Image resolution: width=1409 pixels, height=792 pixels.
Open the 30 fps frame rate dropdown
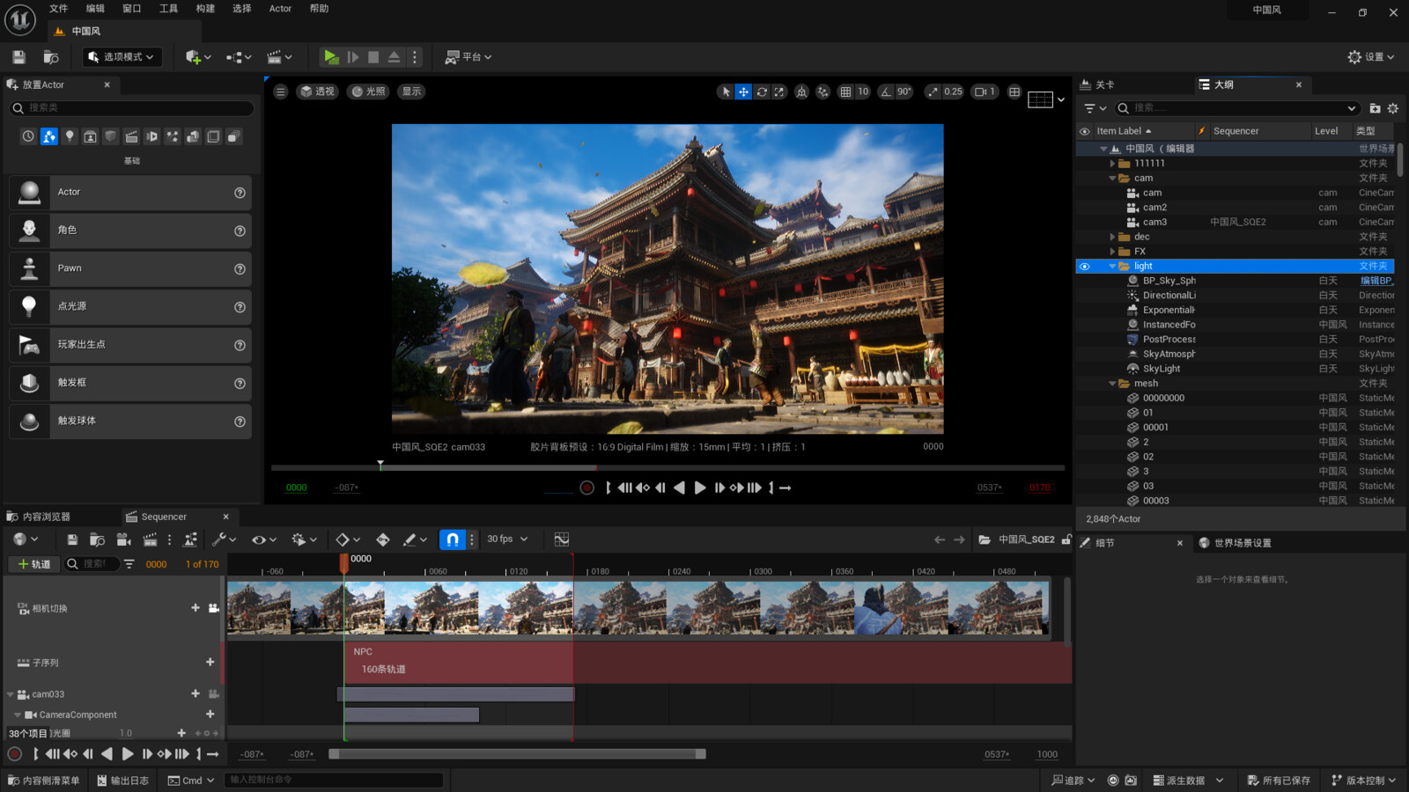pyautogui.click(x=507, y=539)
